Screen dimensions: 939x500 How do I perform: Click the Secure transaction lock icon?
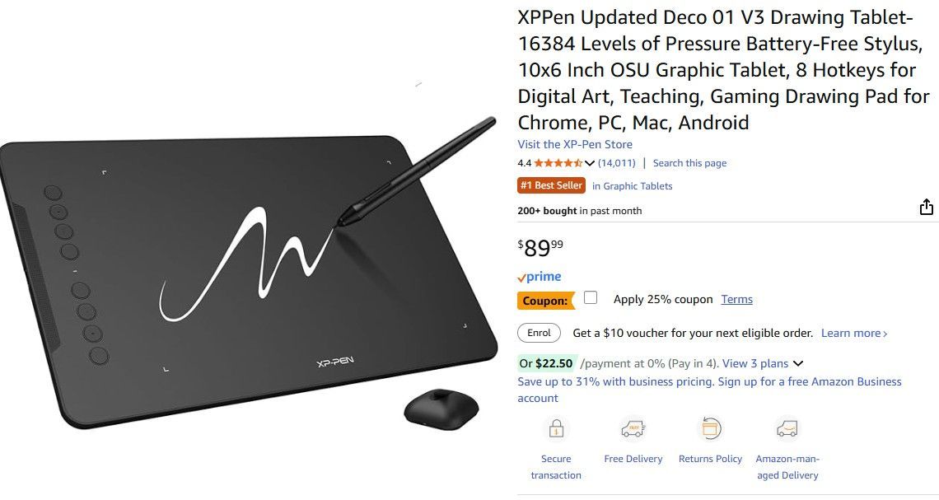(x=556, y=428)
